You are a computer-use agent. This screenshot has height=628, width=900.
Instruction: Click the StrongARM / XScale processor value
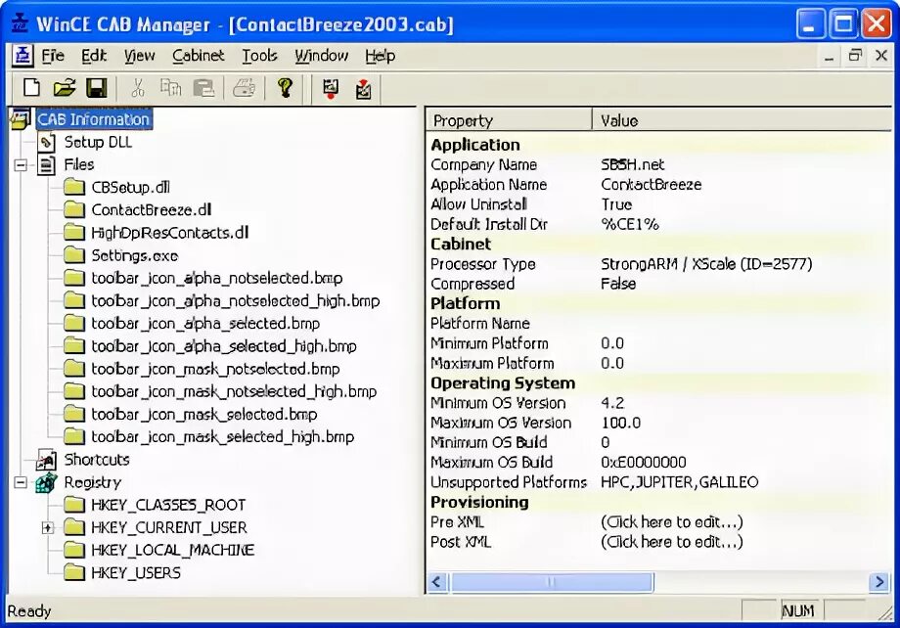(x=706, y=264)
